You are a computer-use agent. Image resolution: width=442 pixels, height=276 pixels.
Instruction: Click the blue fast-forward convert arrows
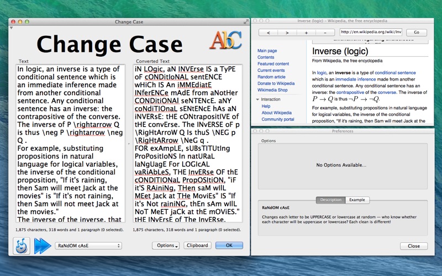[x=43, y=246]
